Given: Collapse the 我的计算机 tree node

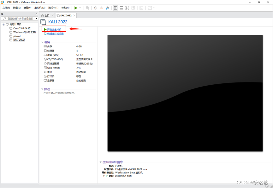Looking at the screenshot, I should pyautogui.click(x=3, y=24).
